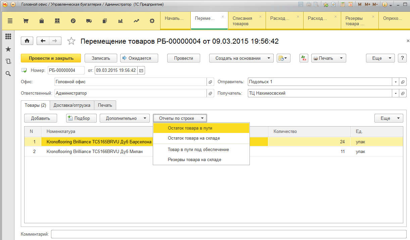This screenshot has width=410, height=240.
Task: Open the bar chart reports section
Action: tap(121, 21)
